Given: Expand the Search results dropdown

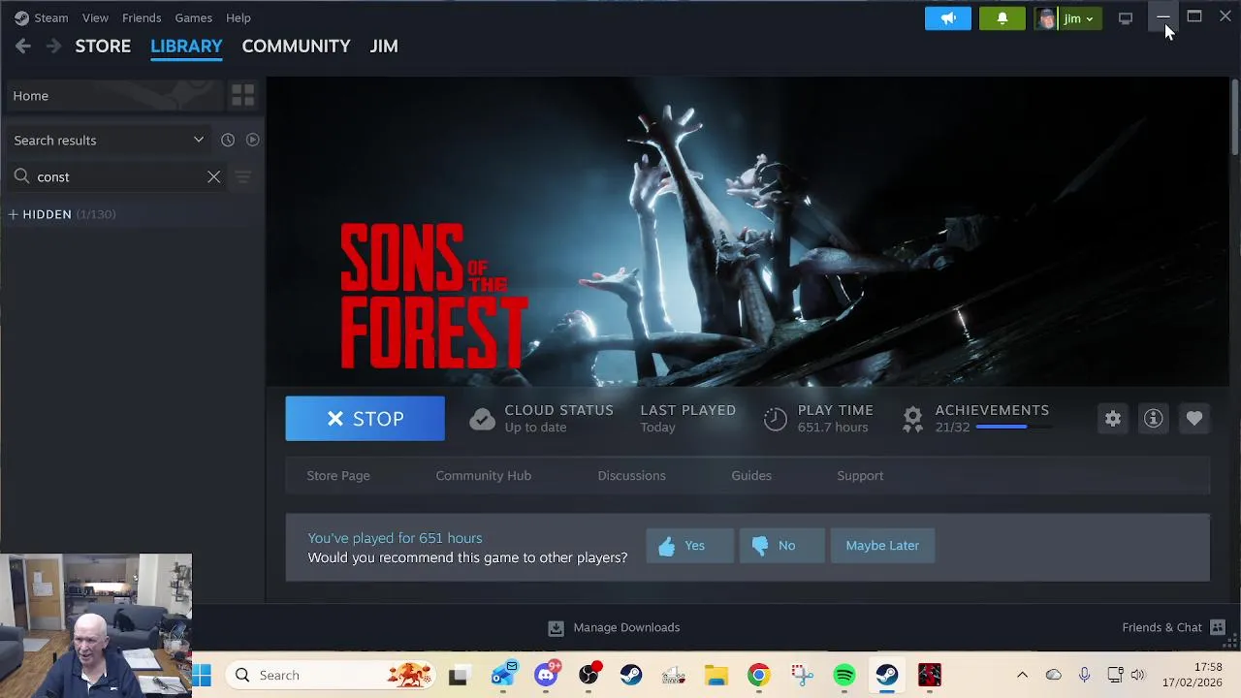Looking at the screenshot, I should coord(109,140).
